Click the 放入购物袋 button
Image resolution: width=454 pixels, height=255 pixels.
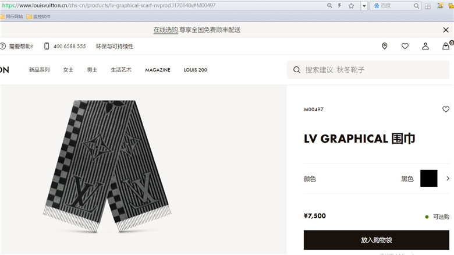[x=377, y=240]
